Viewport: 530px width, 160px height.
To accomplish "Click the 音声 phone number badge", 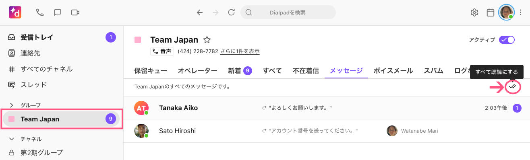I will [x=162, y=51].
